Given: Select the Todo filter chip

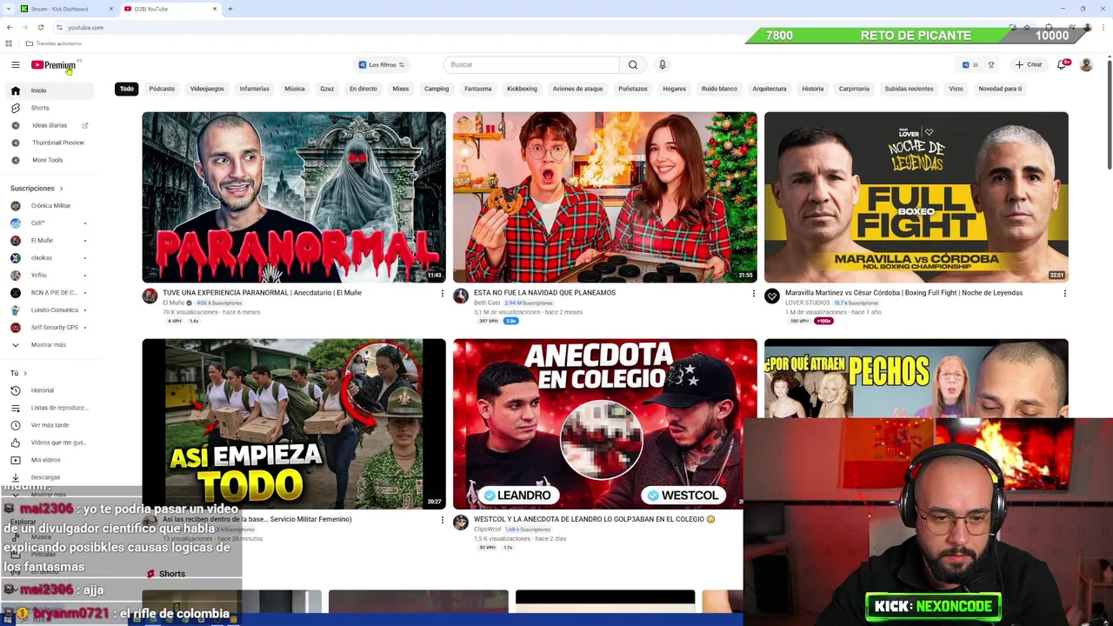Looking at the screenshot, I should click(127, 89).
